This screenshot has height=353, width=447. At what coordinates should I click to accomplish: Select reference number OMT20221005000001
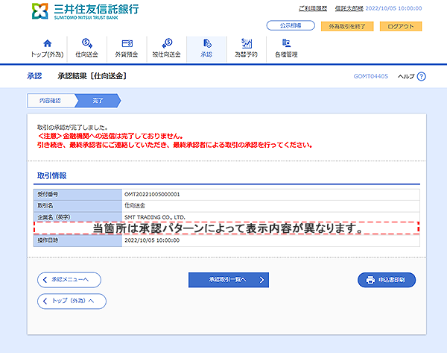152,195
